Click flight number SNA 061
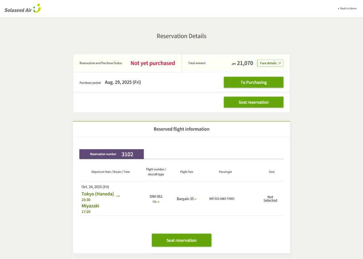363x259 pixels. (x=156, y=196)
